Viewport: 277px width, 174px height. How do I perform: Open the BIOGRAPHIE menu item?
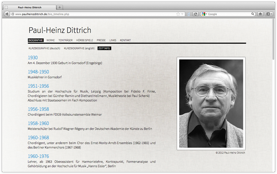36,40
